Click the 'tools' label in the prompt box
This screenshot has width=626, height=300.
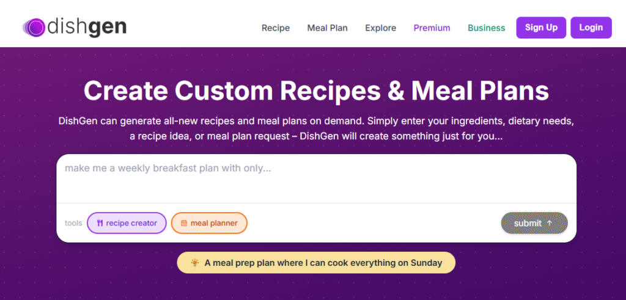point(73,223)
